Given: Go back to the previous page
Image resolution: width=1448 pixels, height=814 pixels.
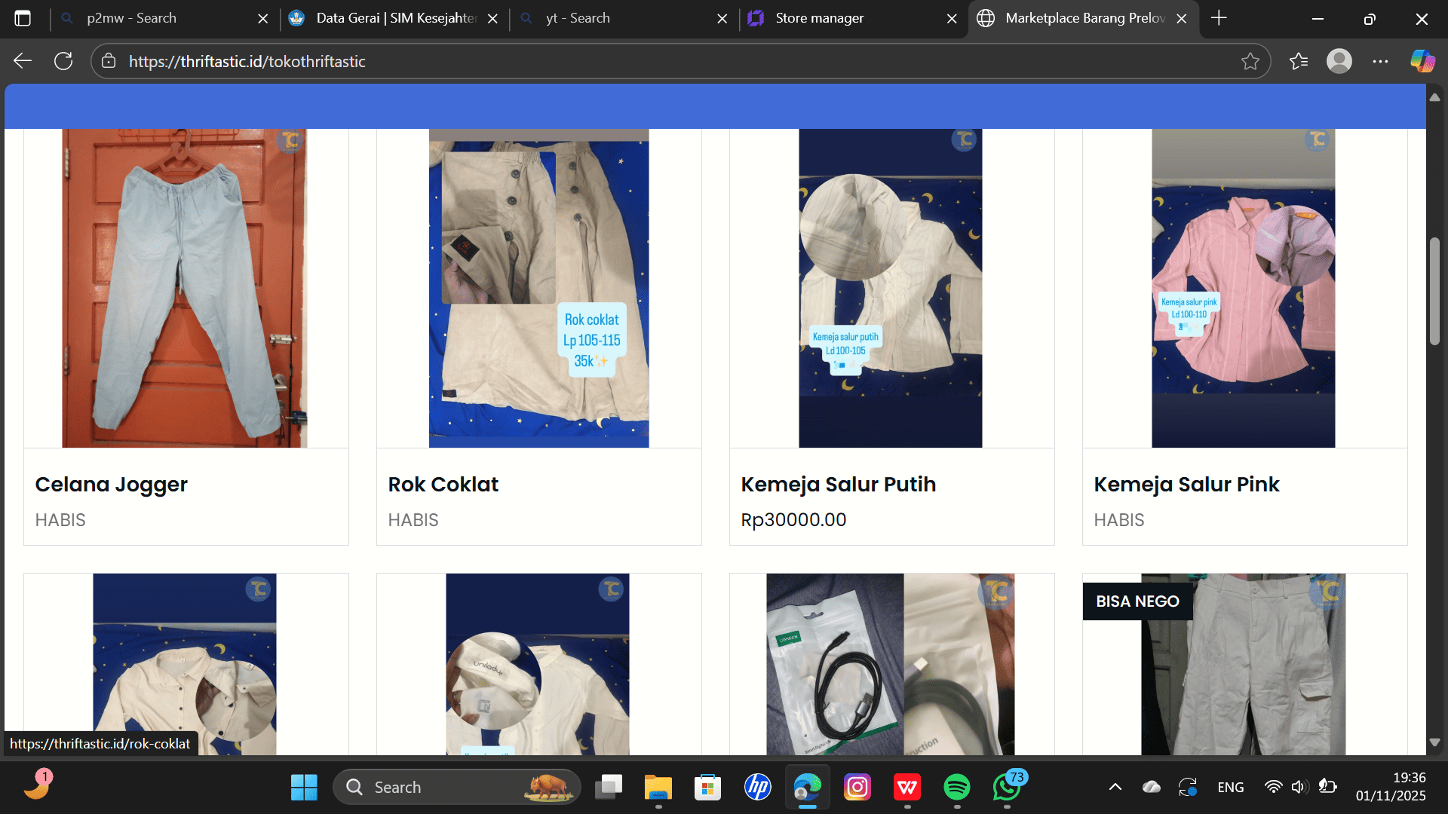Looking at the screenshot, I should click(x=23, y=61).
